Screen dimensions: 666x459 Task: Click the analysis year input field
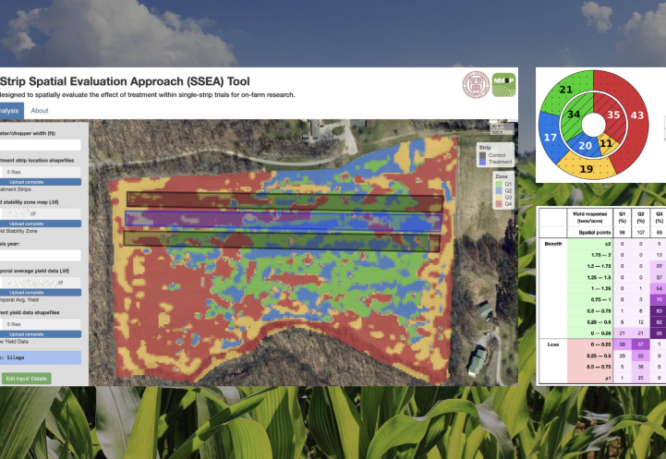(x=40, y=255)
